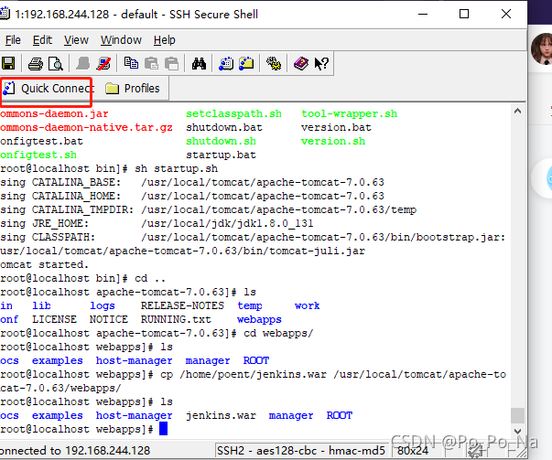Click 'shutdown.bat' file name

click(x=224, y=128)
